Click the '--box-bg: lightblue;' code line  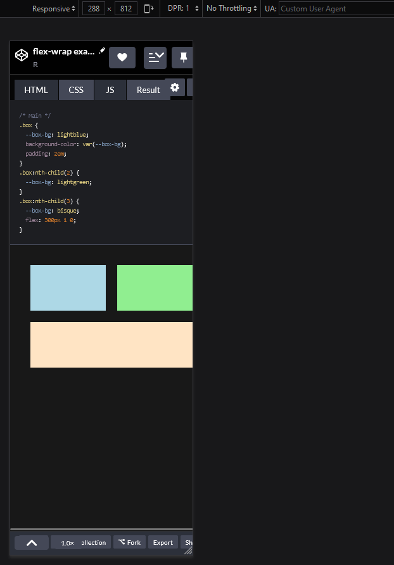click(x=57, y=134)
